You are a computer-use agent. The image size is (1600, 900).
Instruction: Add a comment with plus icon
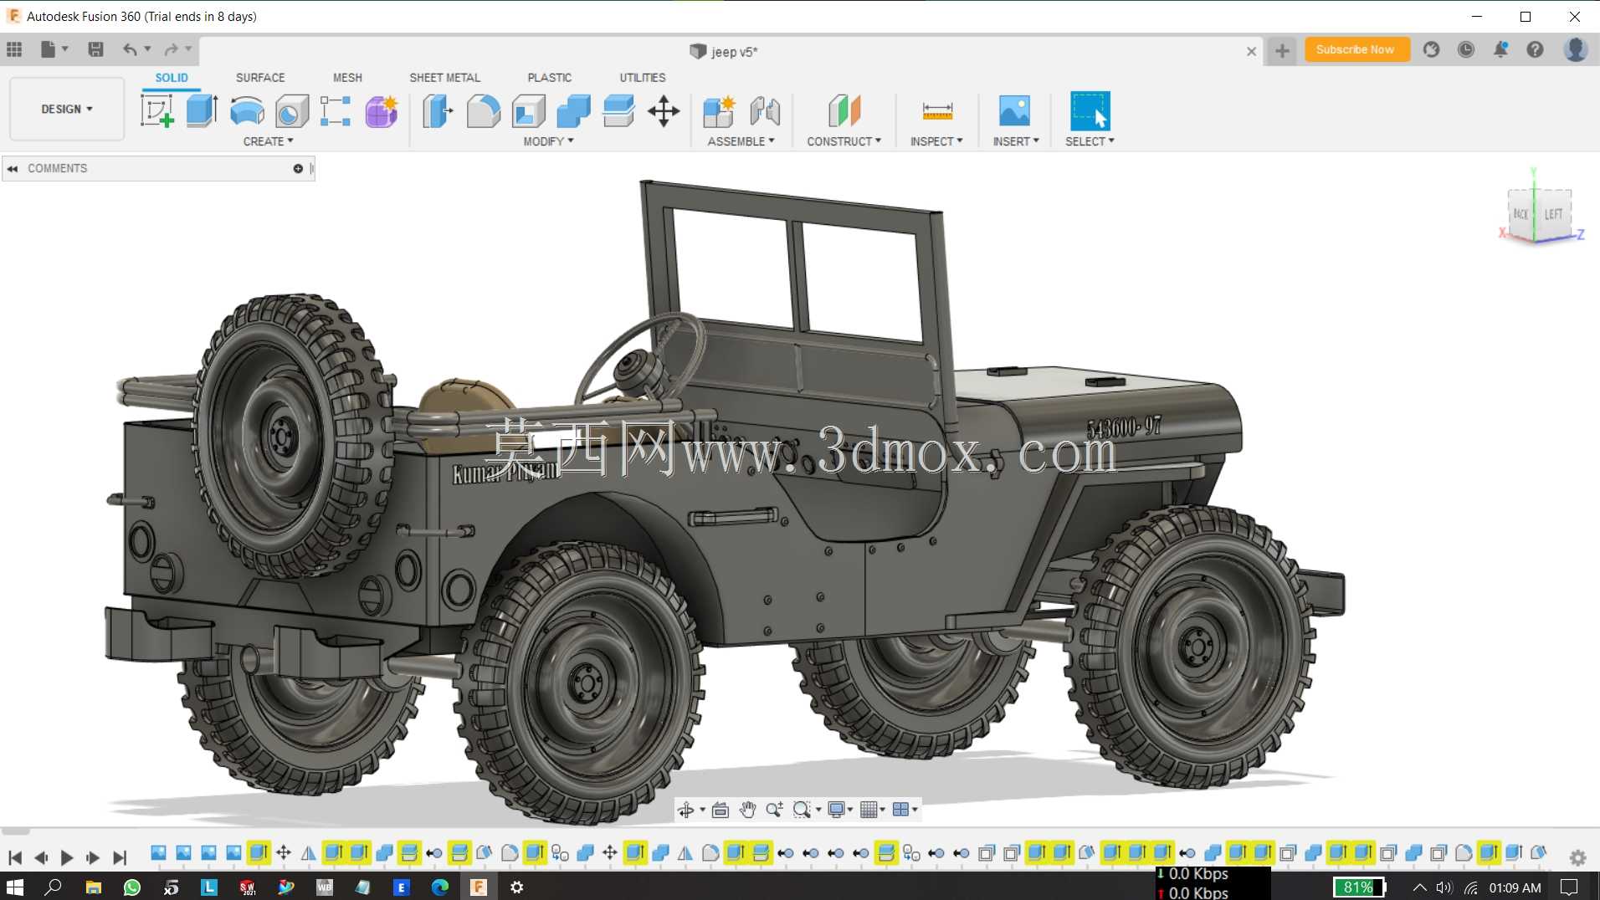[x=298, y=168]
